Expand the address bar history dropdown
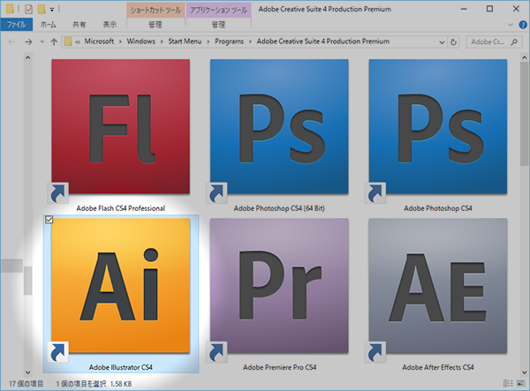The width and height of the screenshot is (530, 391). click(442, 42)
